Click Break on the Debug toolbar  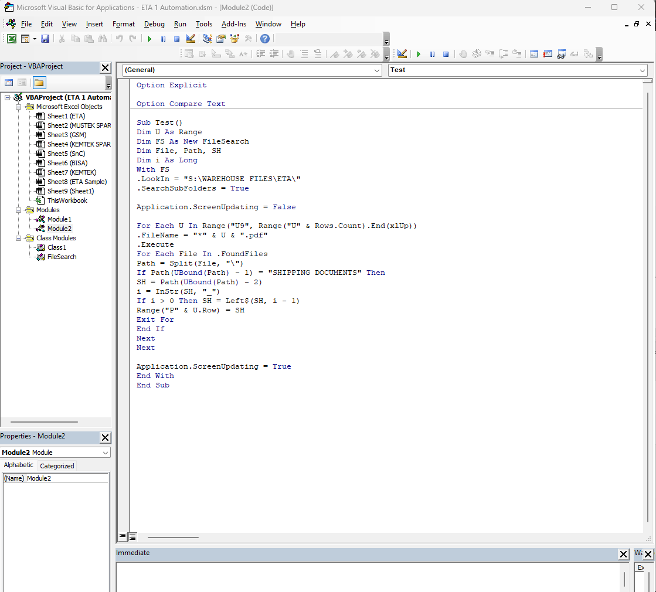coord(432,54)
